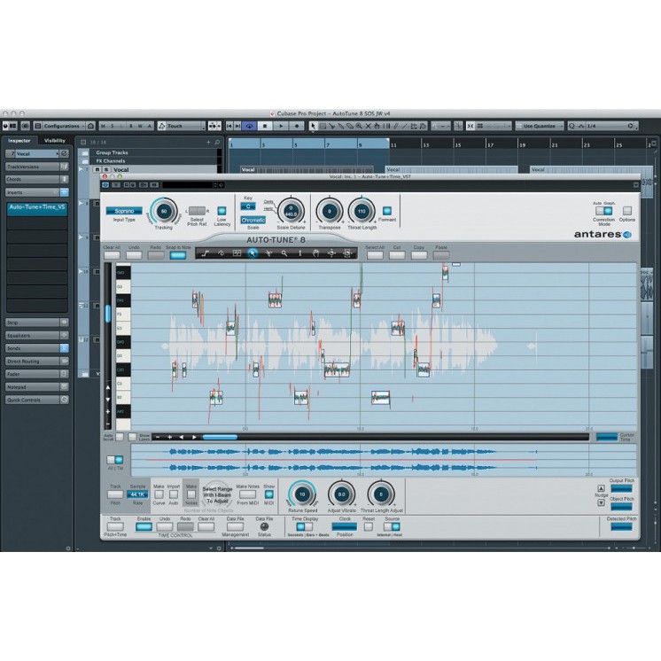This screenshot has height=661, width=661.
Task: Click the Select All button
Action: coord(375,255)
